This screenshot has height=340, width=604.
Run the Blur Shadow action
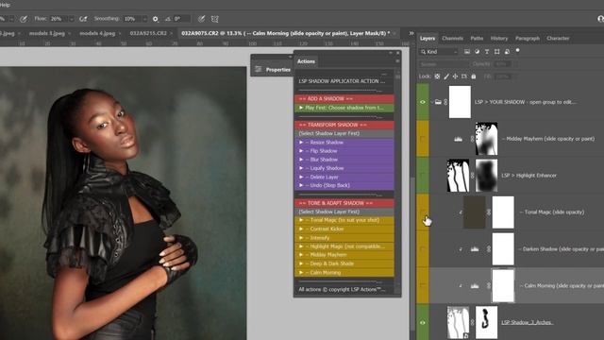(x=344, y=160)
